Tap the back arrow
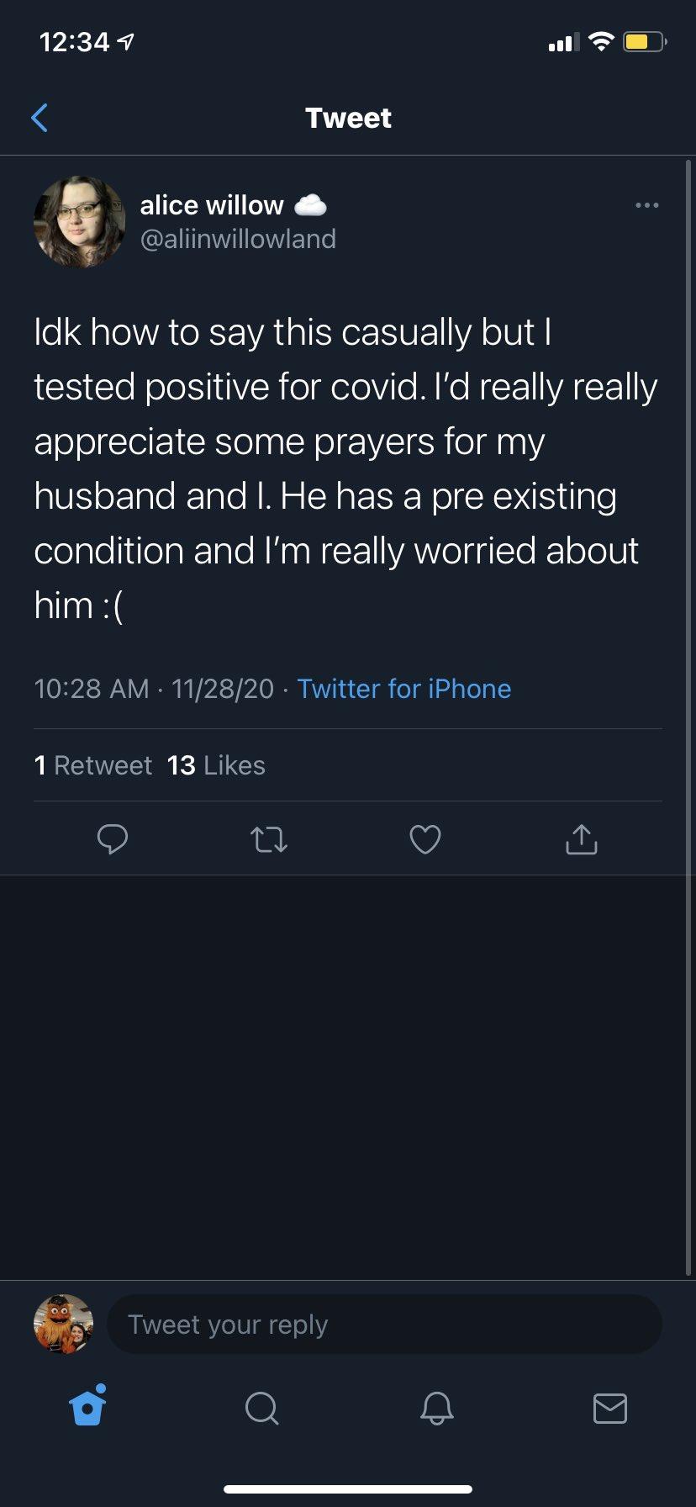 [40, 118]
